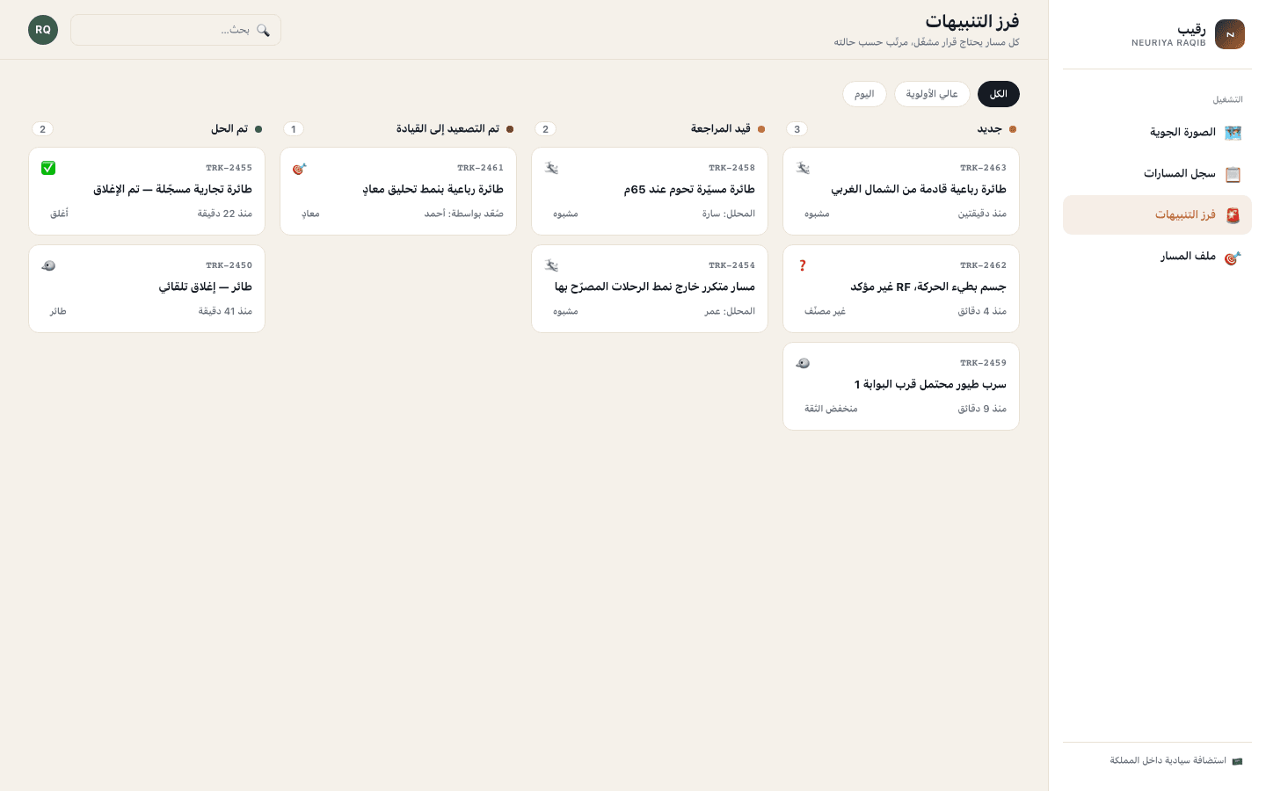Click the bird icon on TRK-2459 card
This screenshot has height=791, width=1266.
point(803,363)
